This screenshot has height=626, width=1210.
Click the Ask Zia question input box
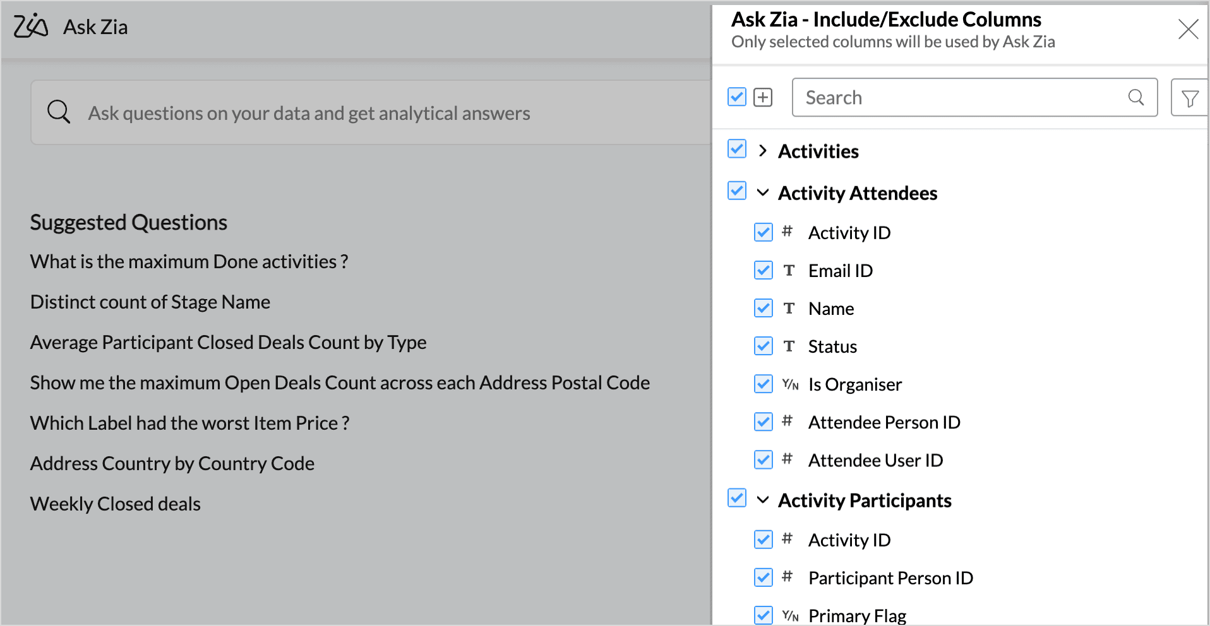371,112
